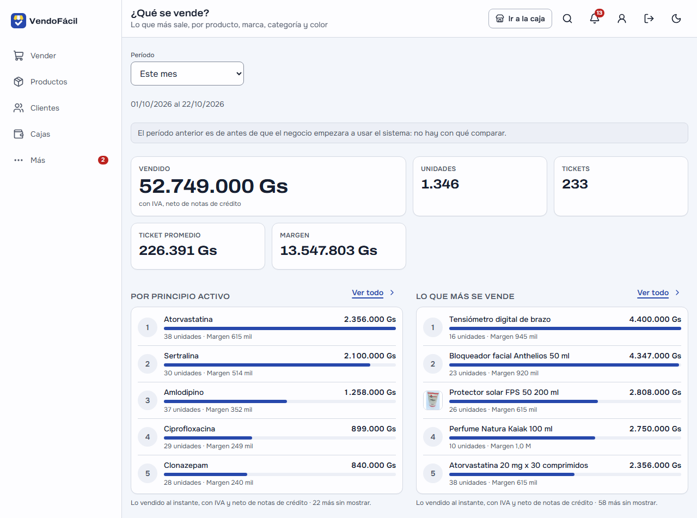Screen dimensions: 697x518
Task: Click the Cajas wallet icon in sidebar
Action: (19, 134)
